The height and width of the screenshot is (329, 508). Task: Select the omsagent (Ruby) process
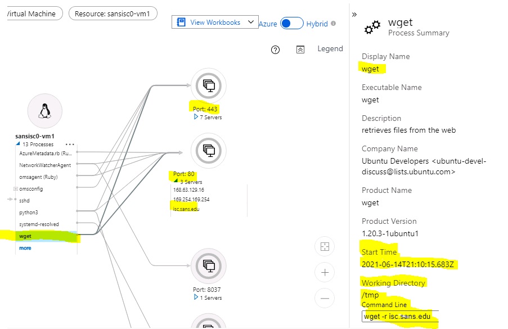click(x=38, y=177)
